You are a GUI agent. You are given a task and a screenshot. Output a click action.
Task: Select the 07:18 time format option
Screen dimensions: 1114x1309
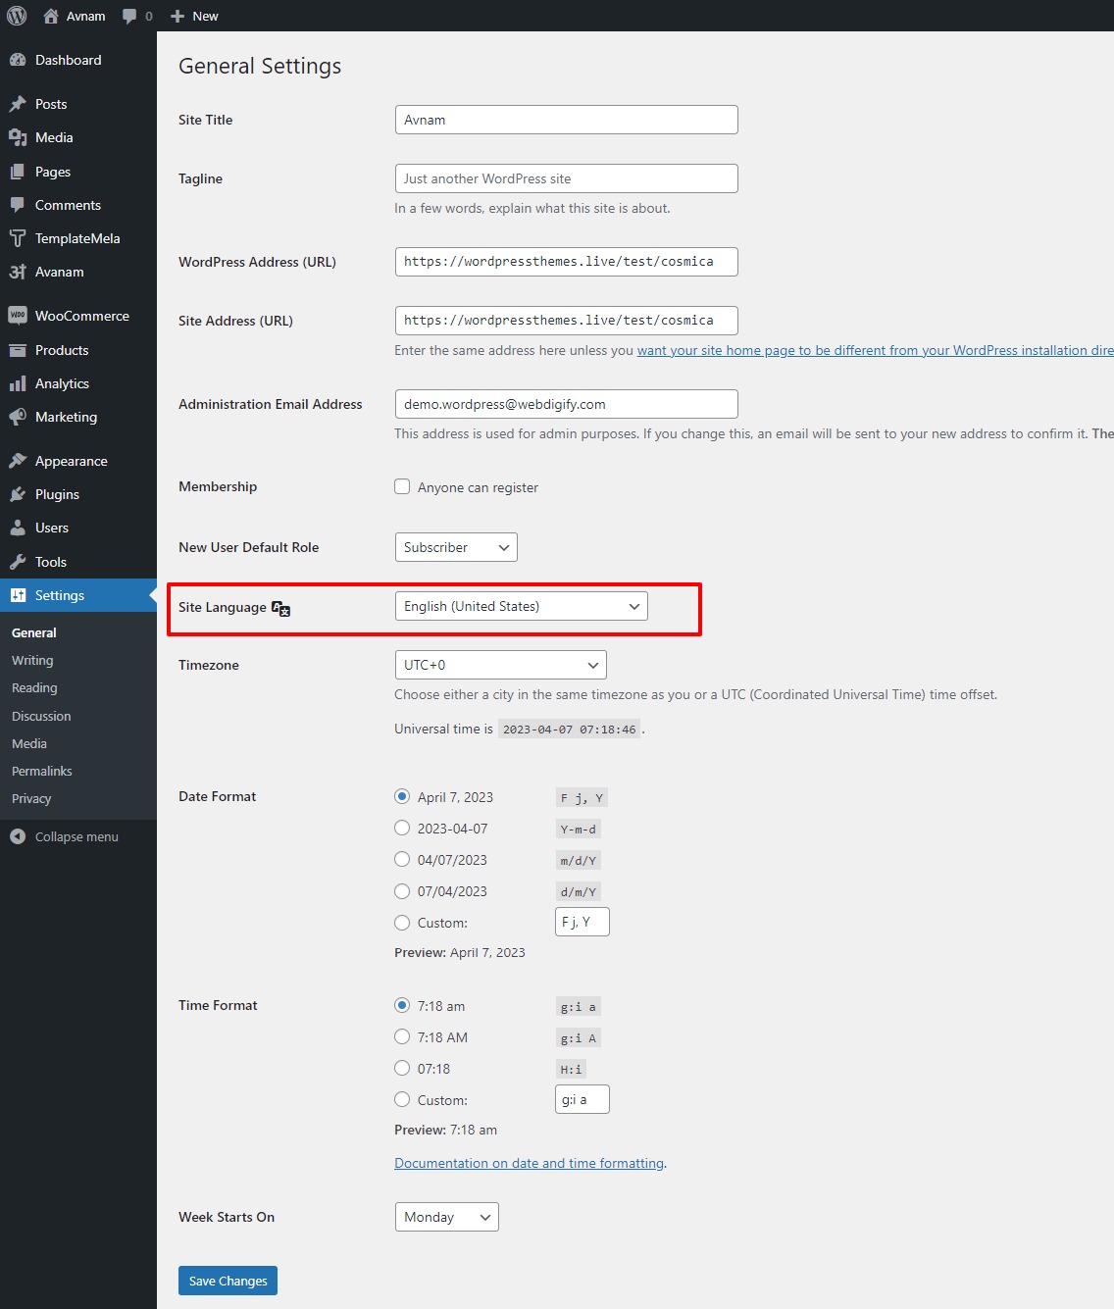coord(402,1068)
